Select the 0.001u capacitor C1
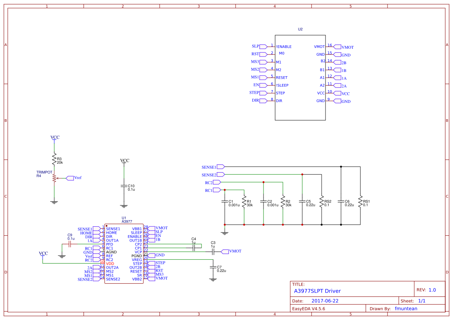 225,201
